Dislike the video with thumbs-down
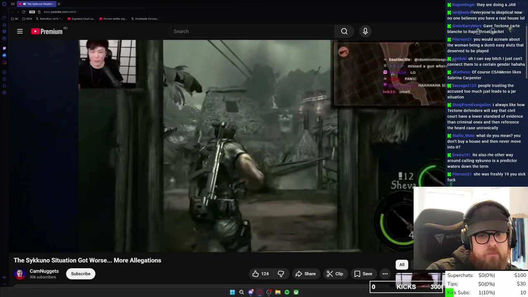This screenshot has width=528, height=297. pyautogui.click(x=281, y=274)
